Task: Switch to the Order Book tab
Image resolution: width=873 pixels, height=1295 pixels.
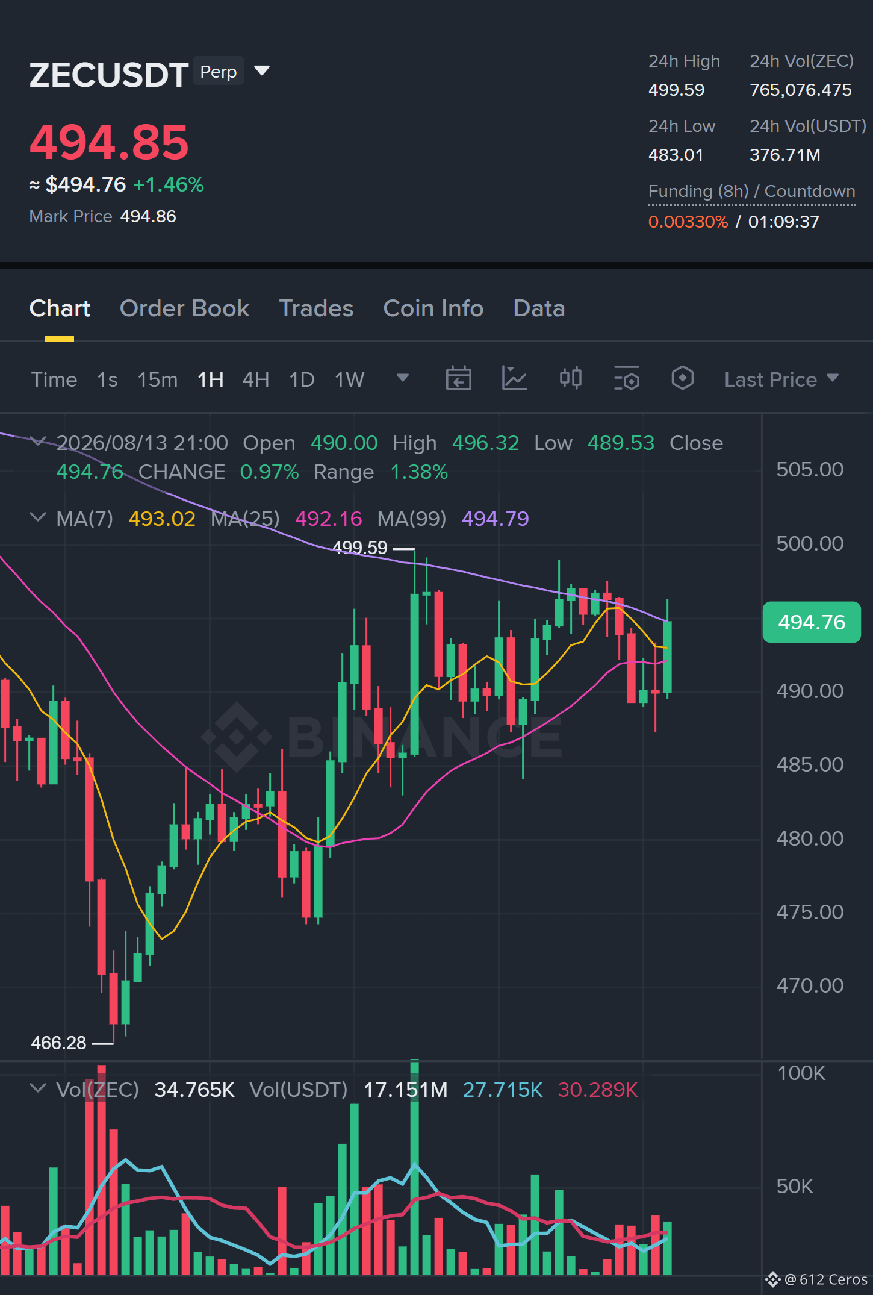Action: [184, 308]
